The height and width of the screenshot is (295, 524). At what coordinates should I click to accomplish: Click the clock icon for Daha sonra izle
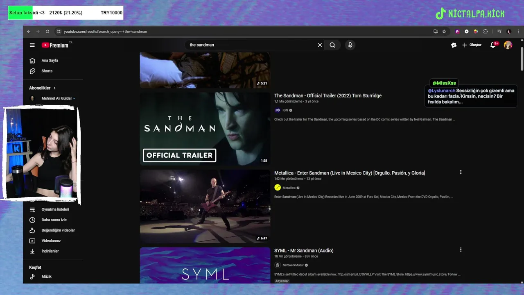click(x=32, y=220)
